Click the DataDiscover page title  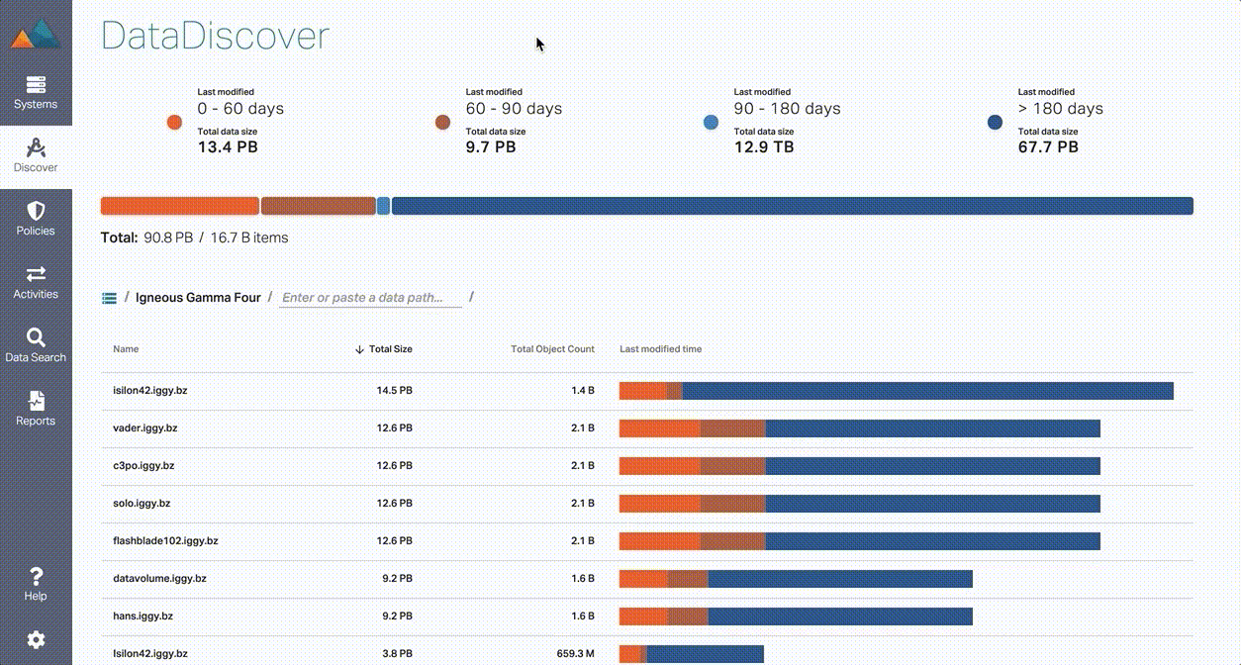(x=215, y=36)
